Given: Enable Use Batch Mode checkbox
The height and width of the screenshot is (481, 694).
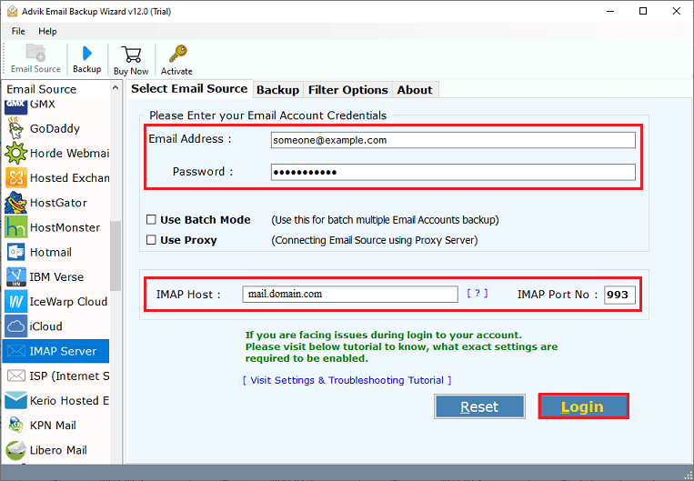Looking at the screenshot, I should [151, 219].
